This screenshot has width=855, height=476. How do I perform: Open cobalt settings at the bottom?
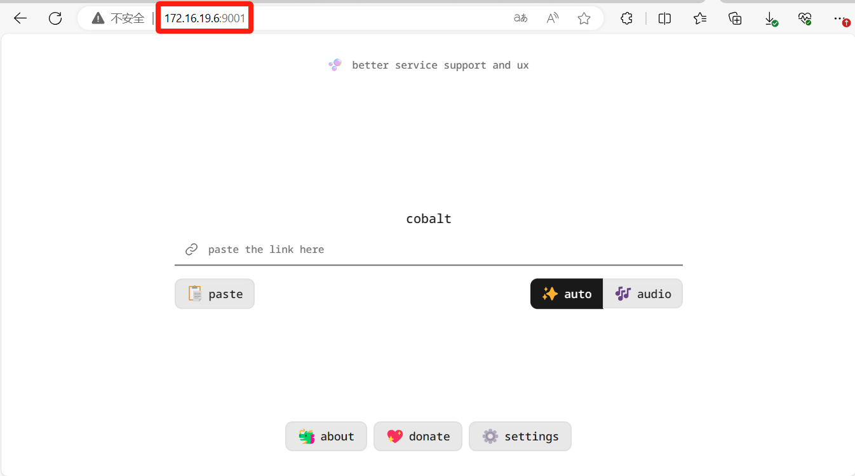[520, 437]
